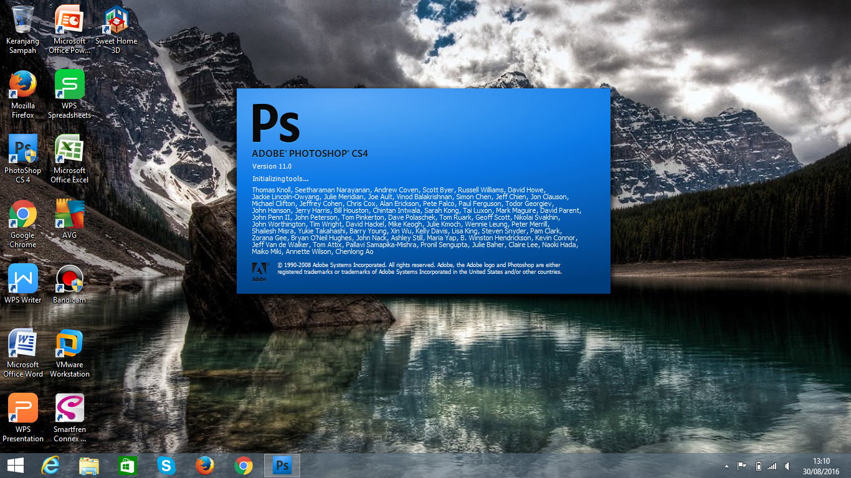Screen dimensions: 851x478
Task: Click the VMware Workstation desktop shortcut
Action: 70,352
